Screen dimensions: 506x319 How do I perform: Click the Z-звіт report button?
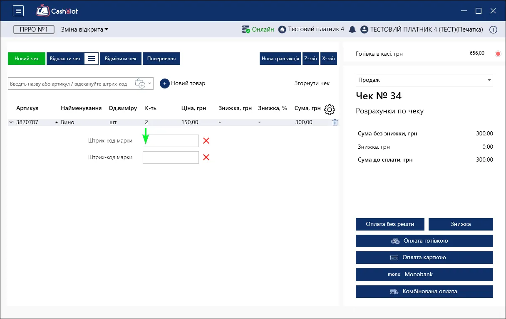(x=310, y=59)
